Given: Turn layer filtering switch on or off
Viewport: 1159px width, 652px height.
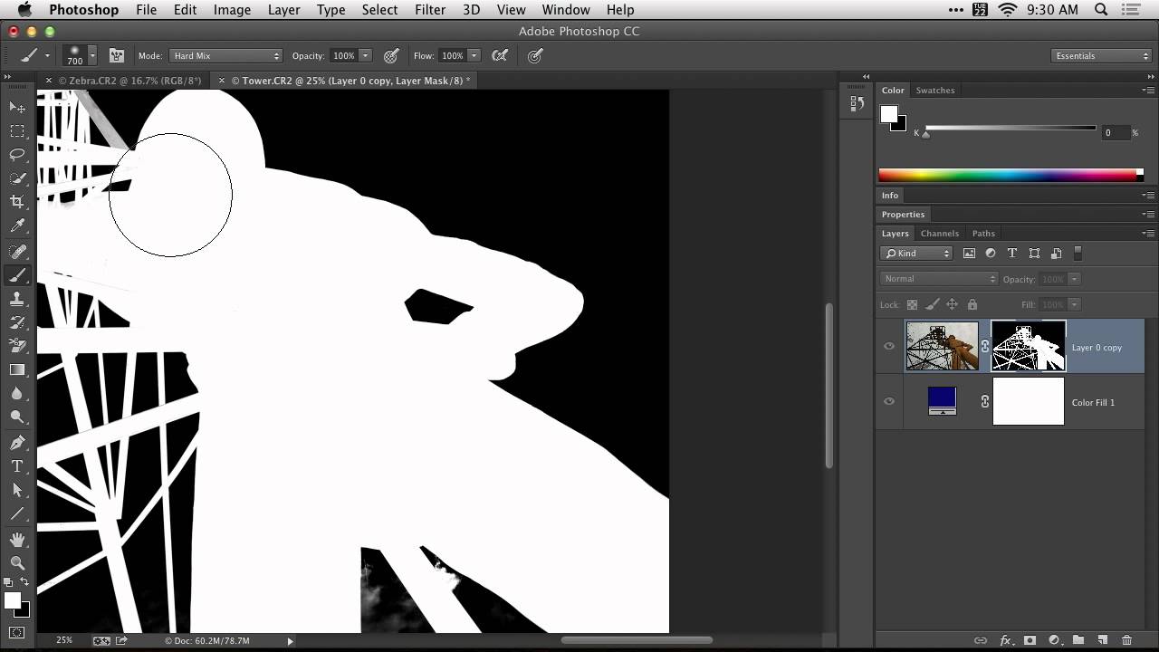Looking at the screenshot, I should (x=1078, y=254).
